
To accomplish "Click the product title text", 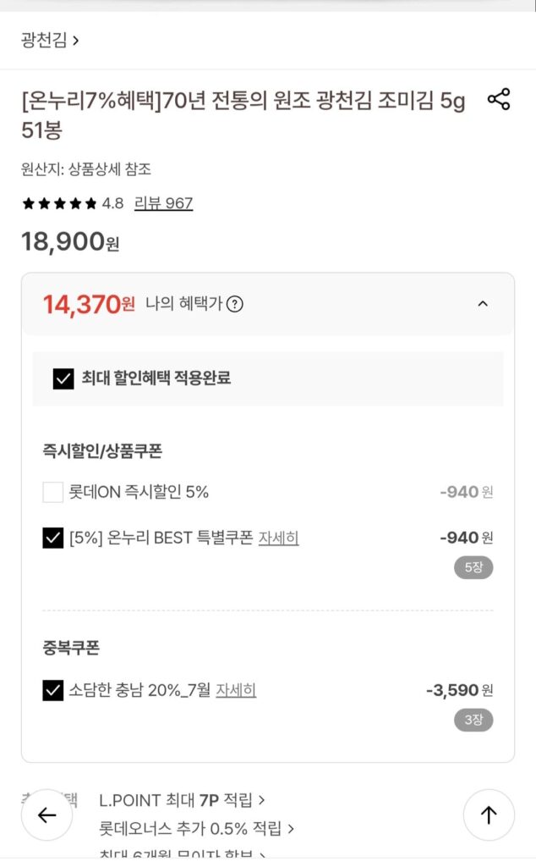I will click(243, 115).
